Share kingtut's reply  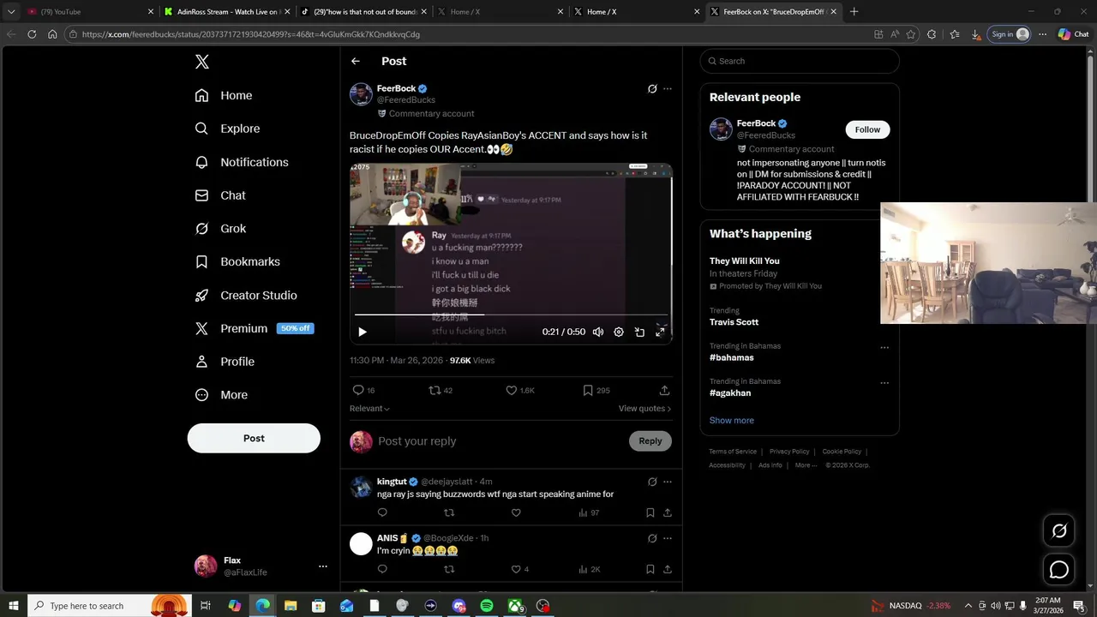point(668,512)
